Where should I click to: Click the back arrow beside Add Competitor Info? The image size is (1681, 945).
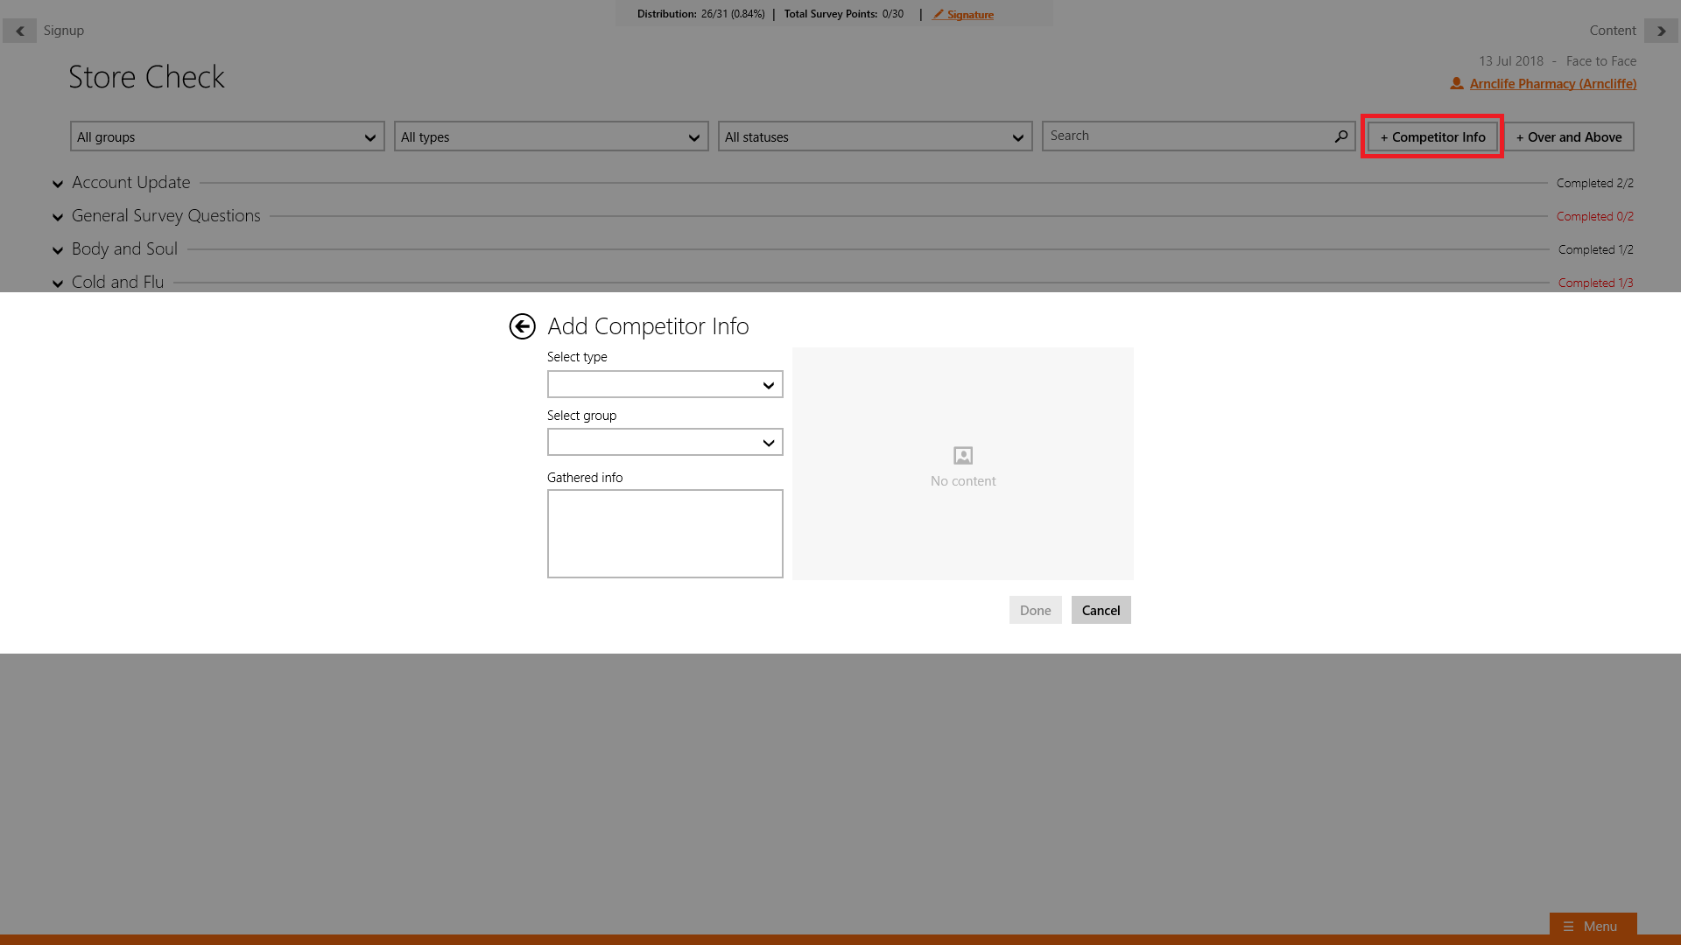522,326
